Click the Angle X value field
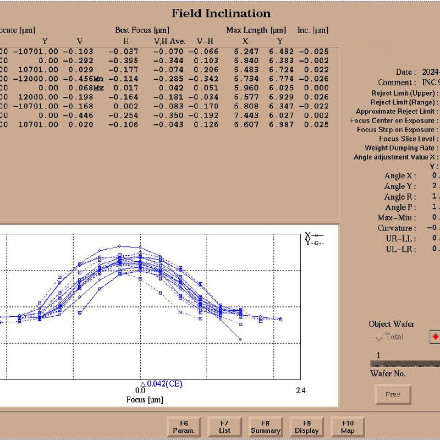The image size is (440, 440). tap(435, 176)
